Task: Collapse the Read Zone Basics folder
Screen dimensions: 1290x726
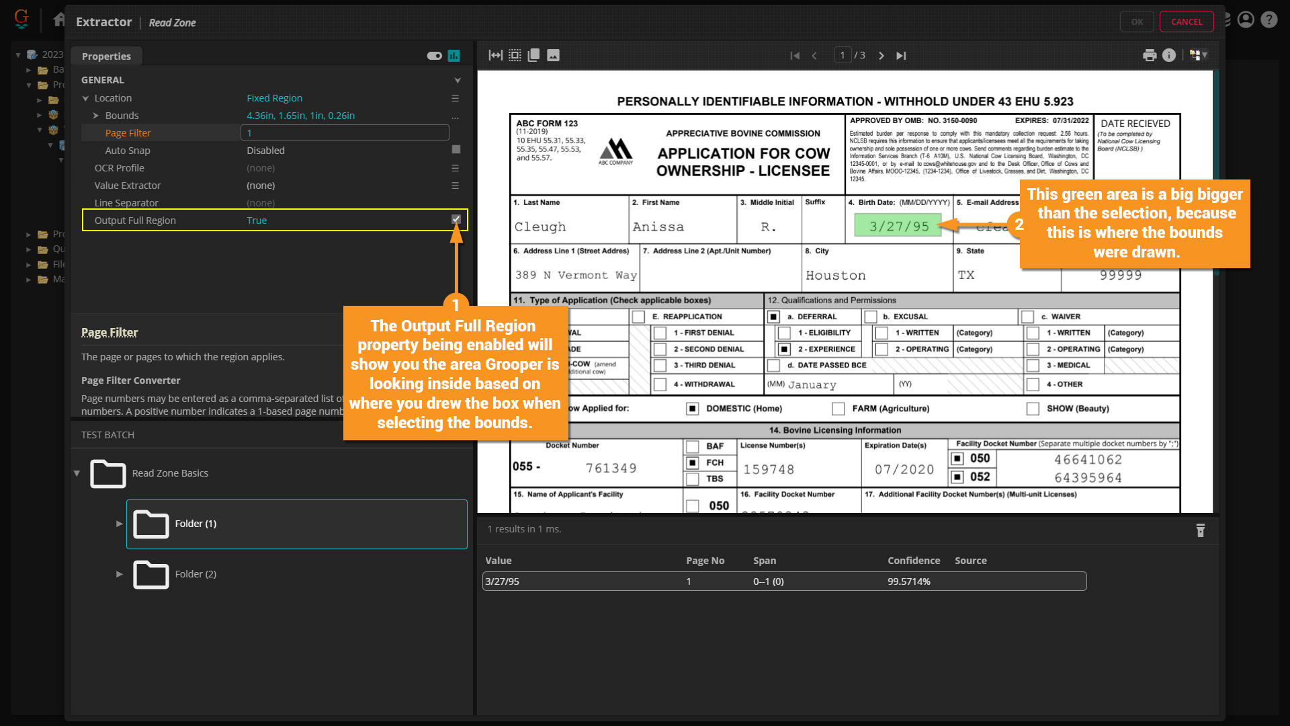Action: click(x=77, y=473)
